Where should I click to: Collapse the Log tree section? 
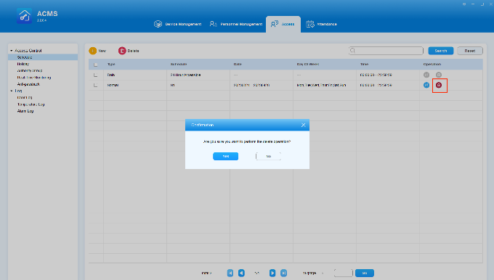12,91
